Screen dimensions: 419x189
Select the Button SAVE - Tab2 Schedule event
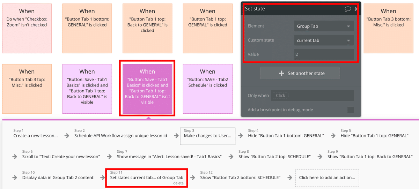tap(208, 89)
